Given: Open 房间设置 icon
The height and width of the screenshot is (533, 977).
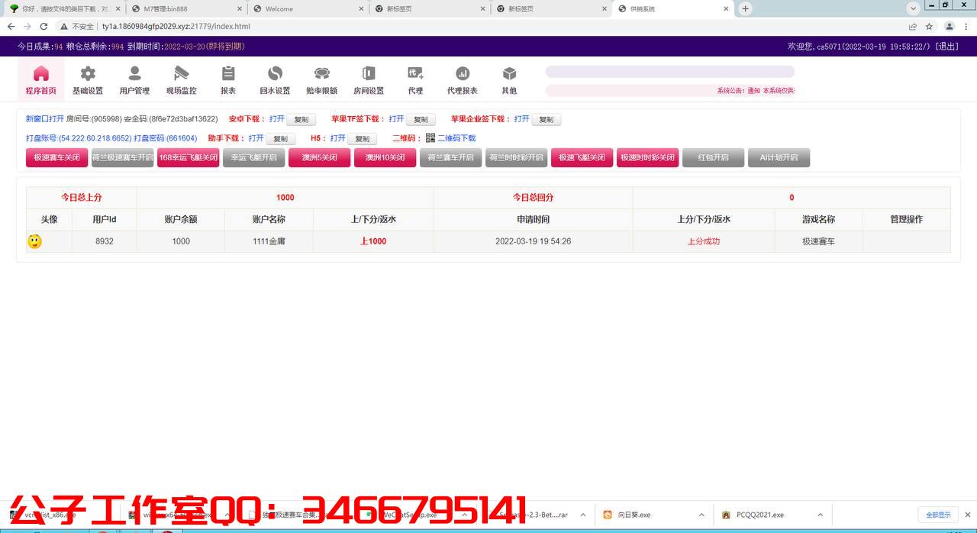Looking at the screenshot, I should click(x=369, y=74).
